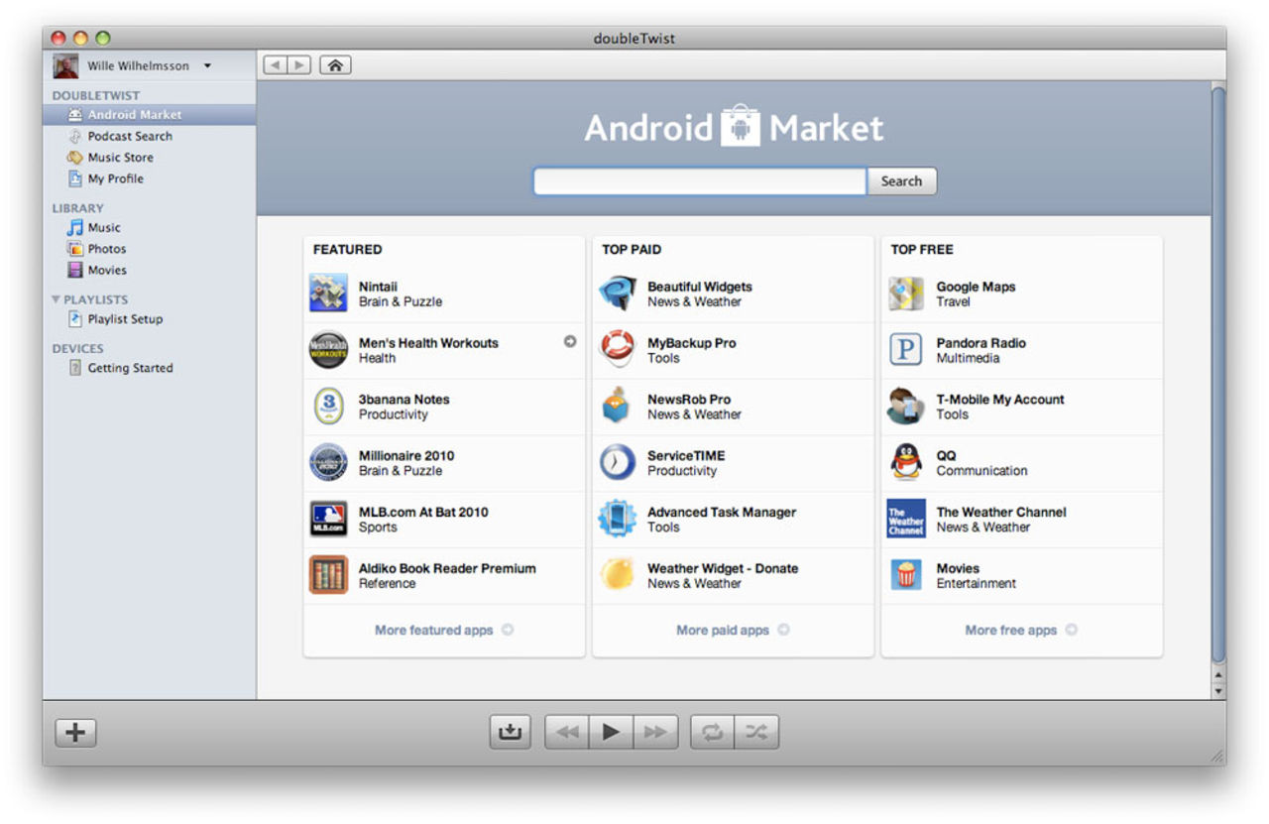
Task: Collapse the Playlists section
Action: (55, 298)
